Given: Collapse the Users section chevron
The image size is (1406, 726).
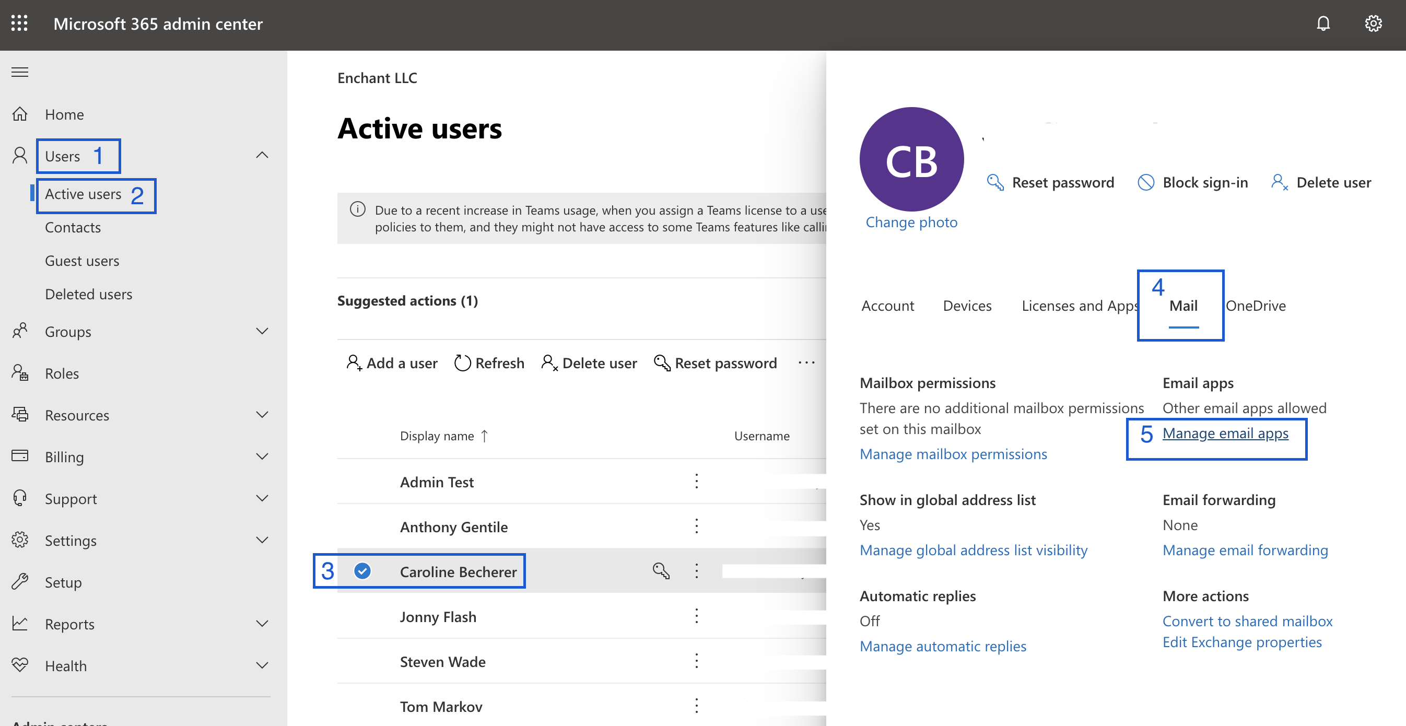Looking at the screenshot, I should [262, 155].
